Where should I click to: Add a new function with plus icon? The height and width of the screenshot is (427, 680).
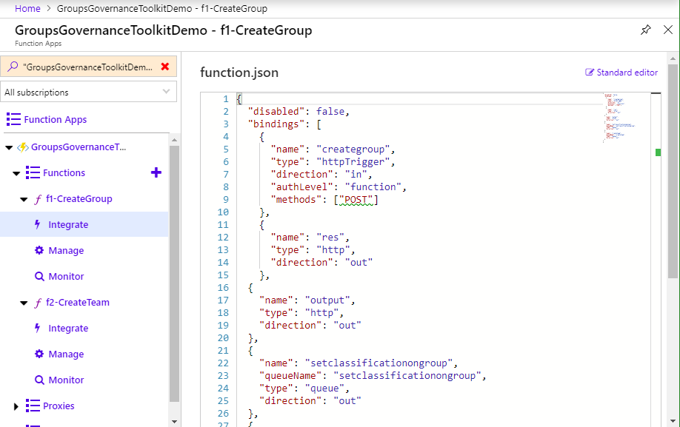[x=156, y=172]
